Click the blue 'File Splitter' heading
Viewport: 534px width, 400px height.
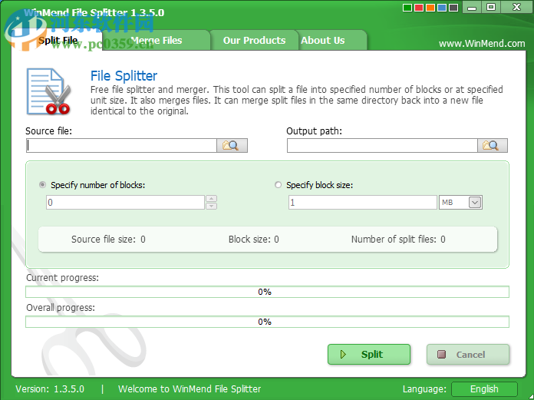tap(124, 76)
